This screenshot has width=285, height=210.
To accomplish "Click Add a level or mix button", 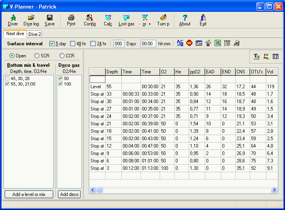I will [29, 194].
